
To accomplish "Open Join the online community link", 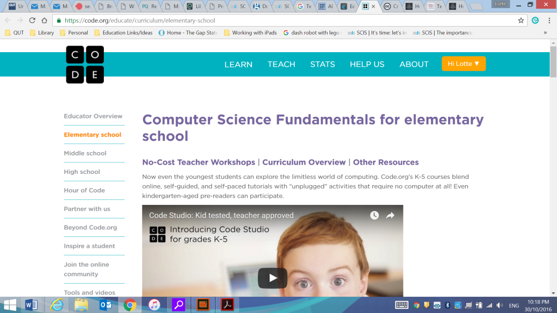I will pos(86,270).
